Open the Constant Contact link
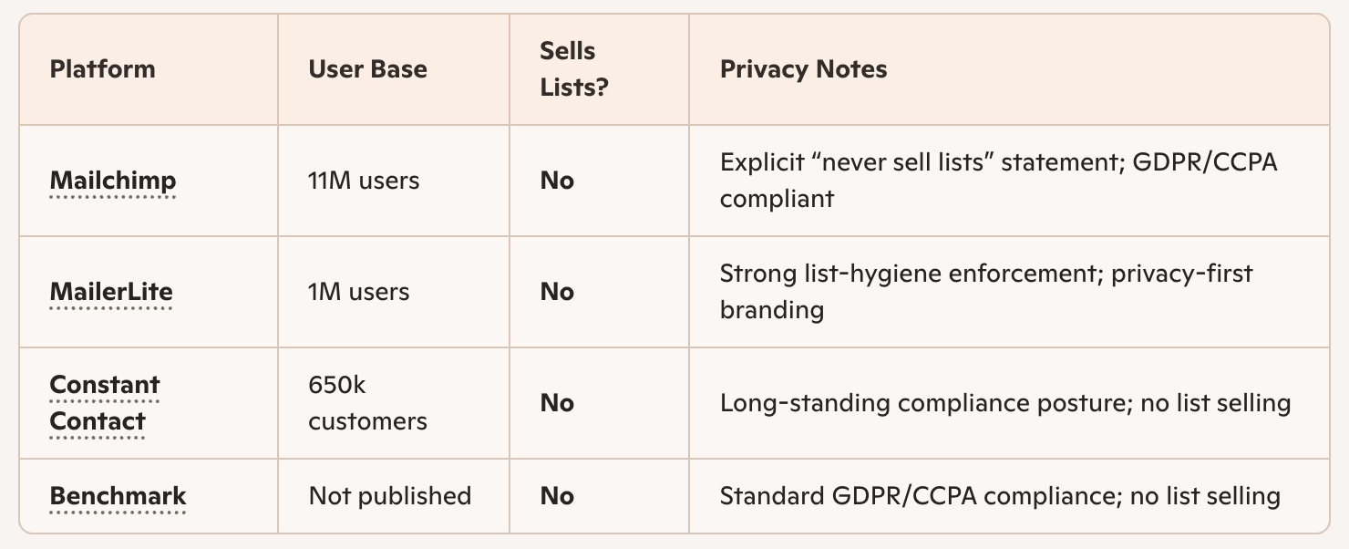The image size is (1349, 549). (105, 403)
